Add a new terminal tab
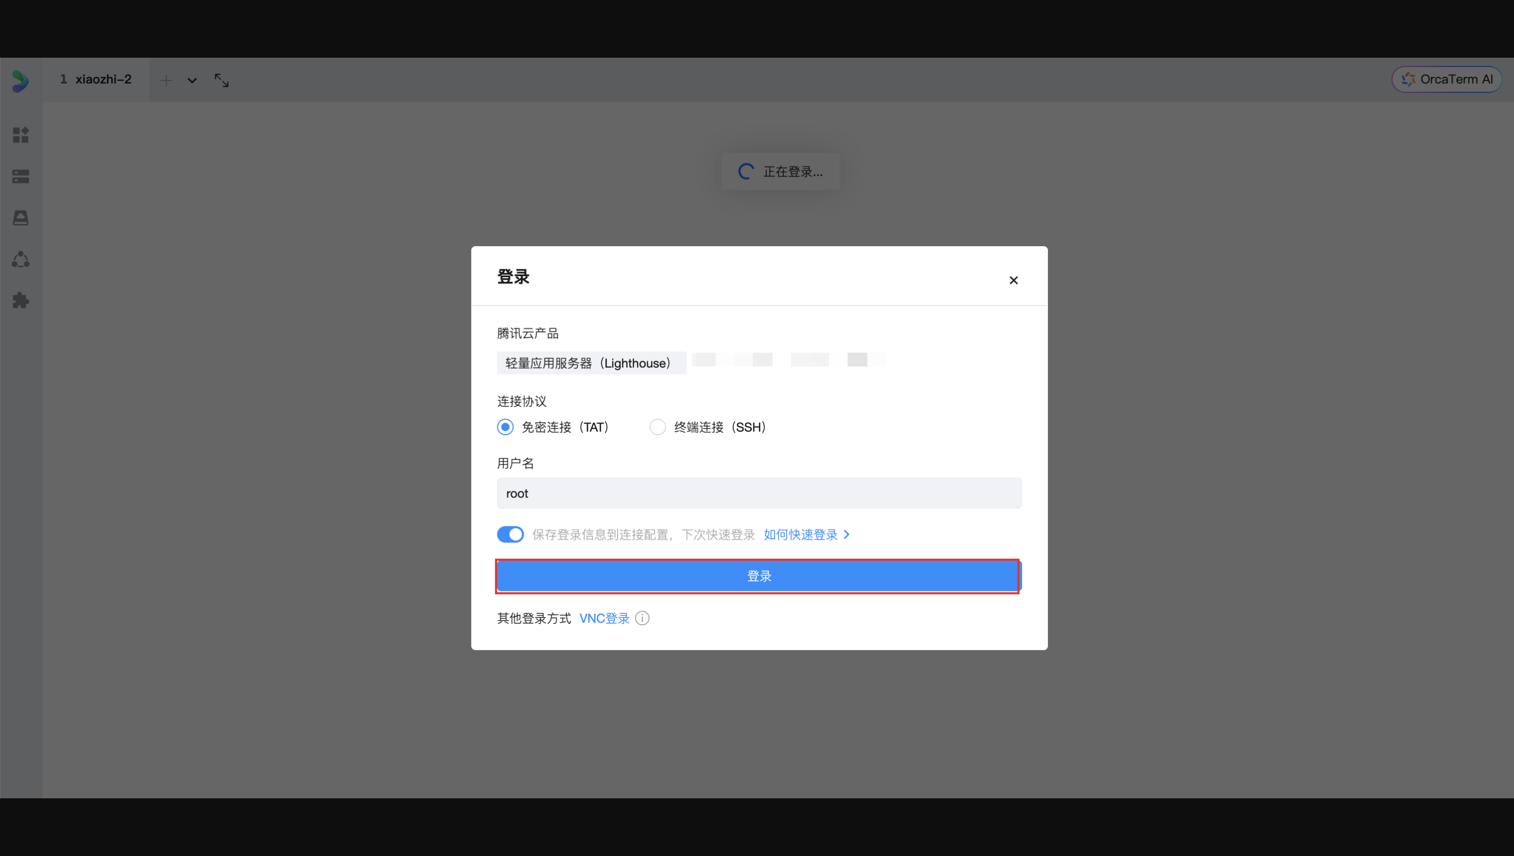Image resolution: width=1514 pixels, height=856 pixels. pyautogui.click(x=166, y=80)
